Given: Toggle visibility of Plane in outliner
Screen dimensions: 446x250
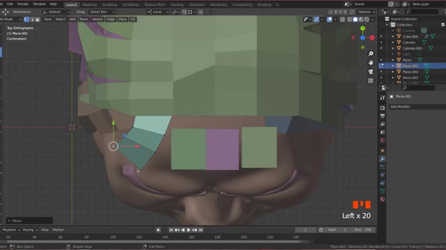Looking at the screenshot, I should [381, 60].
